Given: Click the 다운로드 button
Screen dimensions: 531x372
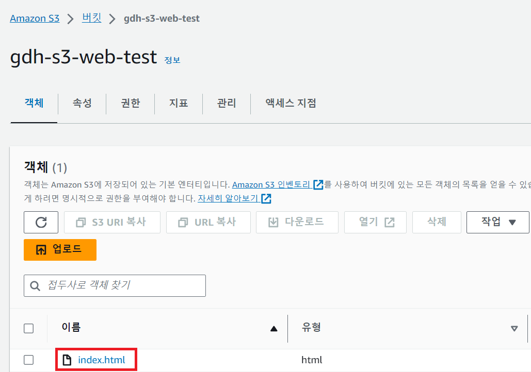Looking at the screenshot, I should pyautogui.click(x=297, y=222).
